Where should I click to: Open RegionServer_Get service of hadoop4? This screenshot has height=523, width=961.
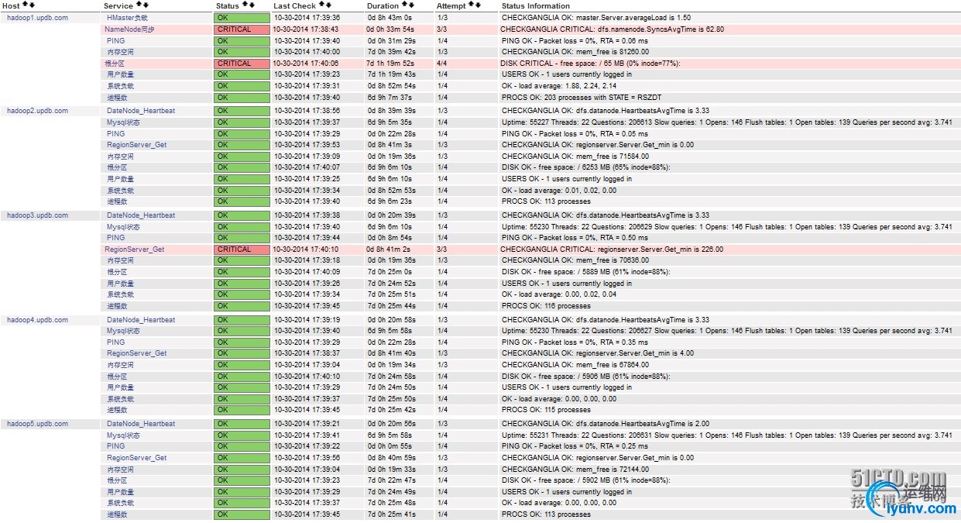136,353
